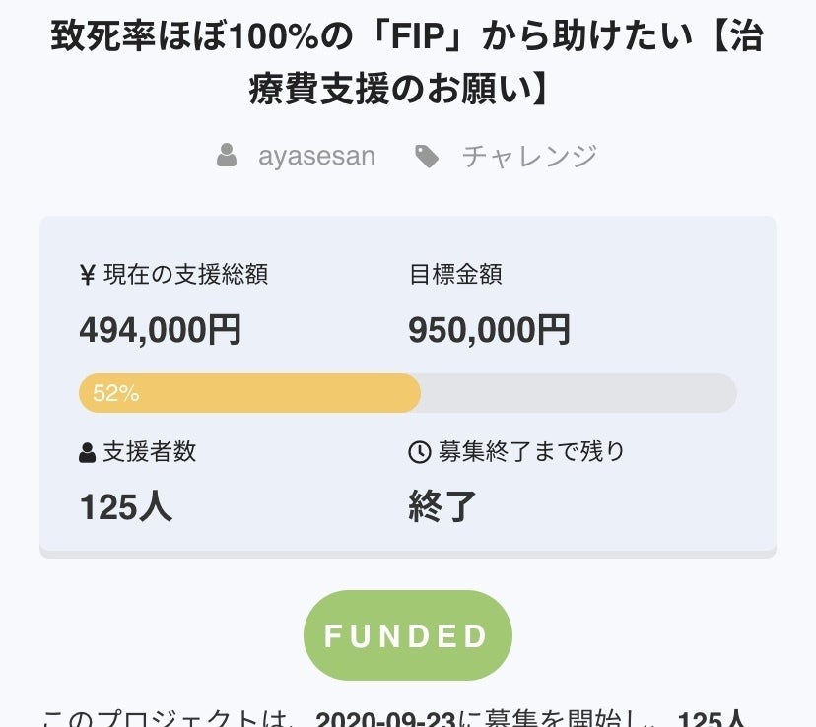The width and height of the screenshot is (816, 727).
Task: Click the 目標金額 label
Action: [455, 275]
